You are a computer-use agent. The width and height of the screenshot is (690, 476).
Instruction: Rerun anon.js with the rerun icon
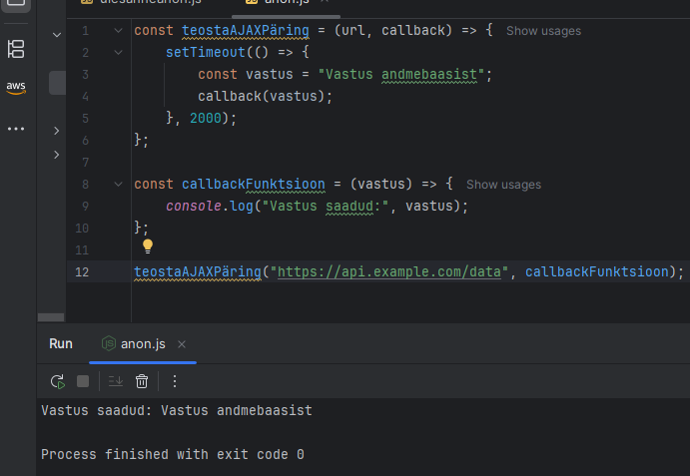[x=59, y=381]
